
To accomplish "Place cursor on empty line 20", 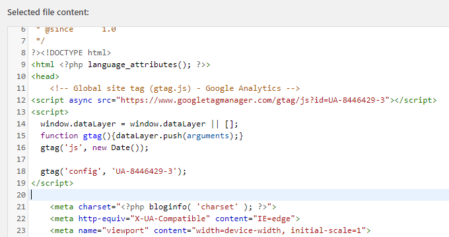I will [x=240, y=195].
